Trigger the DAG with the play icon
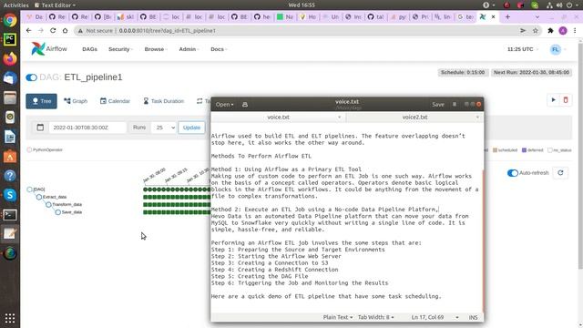This screenshot has height=328, width=583. [x=553, y=100]
